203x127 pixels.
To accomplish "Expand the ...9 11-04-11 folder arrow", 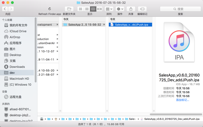I will pos(57,59).
